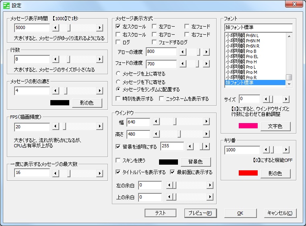Click the 背景色 button

tap(196, 162)
